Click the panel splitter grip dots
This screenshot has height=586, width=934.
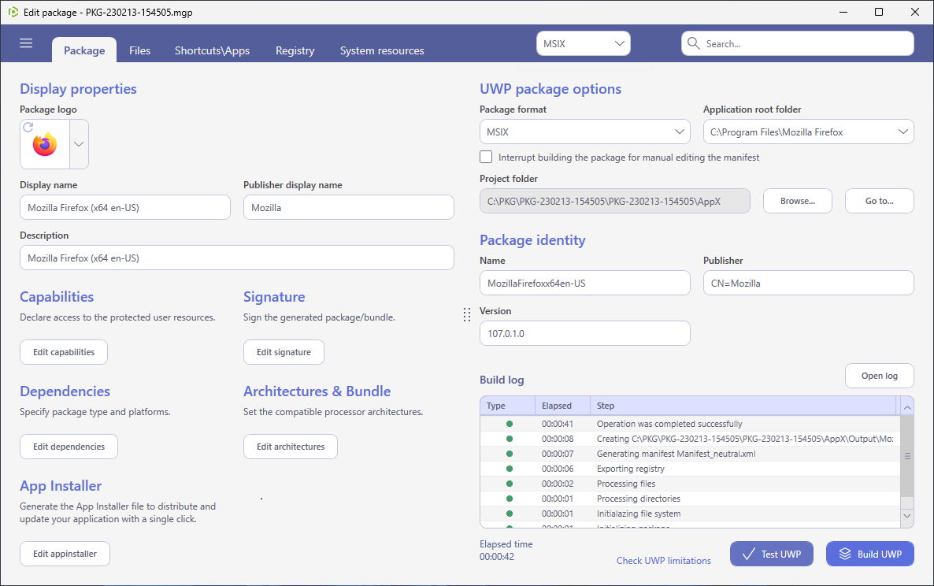click(x=467, y=315)
